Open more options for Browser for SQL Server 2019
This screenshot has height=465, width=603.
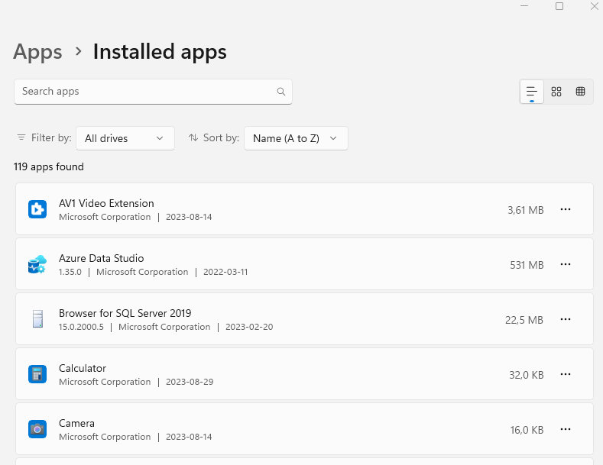click(566, 319)
